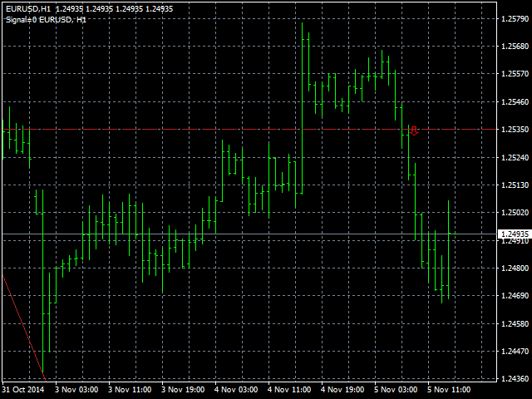Click the 1.25350 price level on axis
The image size is (532, 399).
pyautogui.click(x=515, y=130)
